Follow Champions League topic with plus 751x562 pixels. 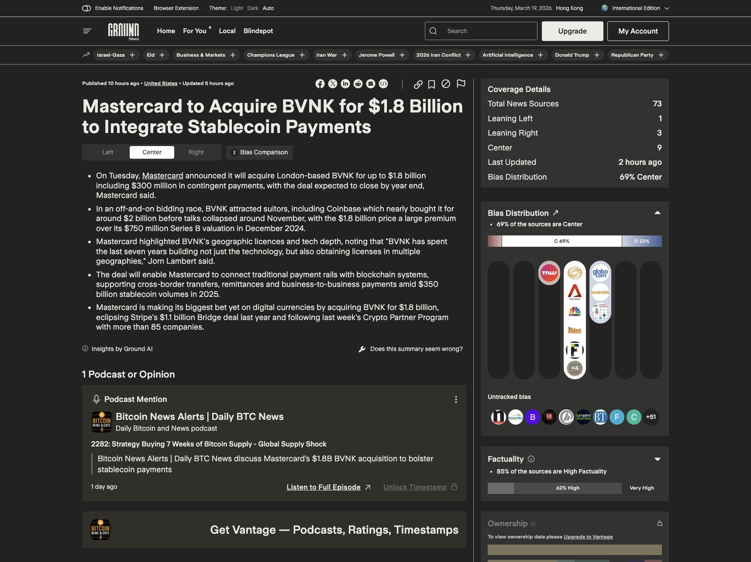click(302, 55)
